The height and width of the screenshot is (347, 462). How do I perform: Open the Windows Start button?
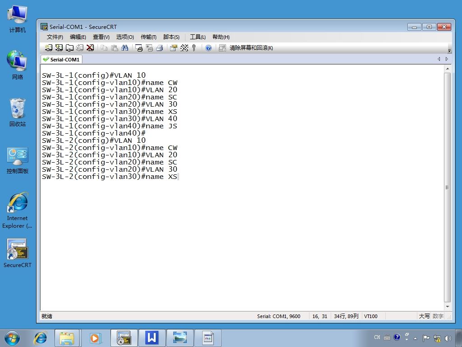12,338
